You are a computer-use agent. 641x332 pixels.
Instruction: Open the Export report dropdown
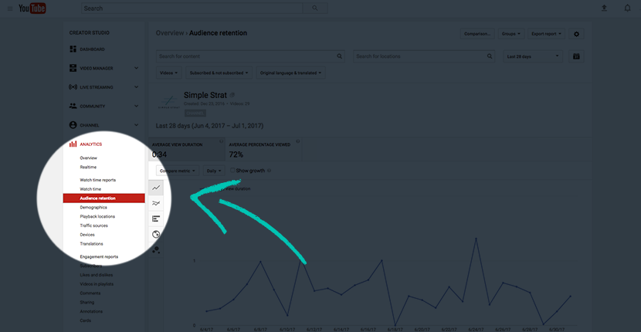[546, 34]
